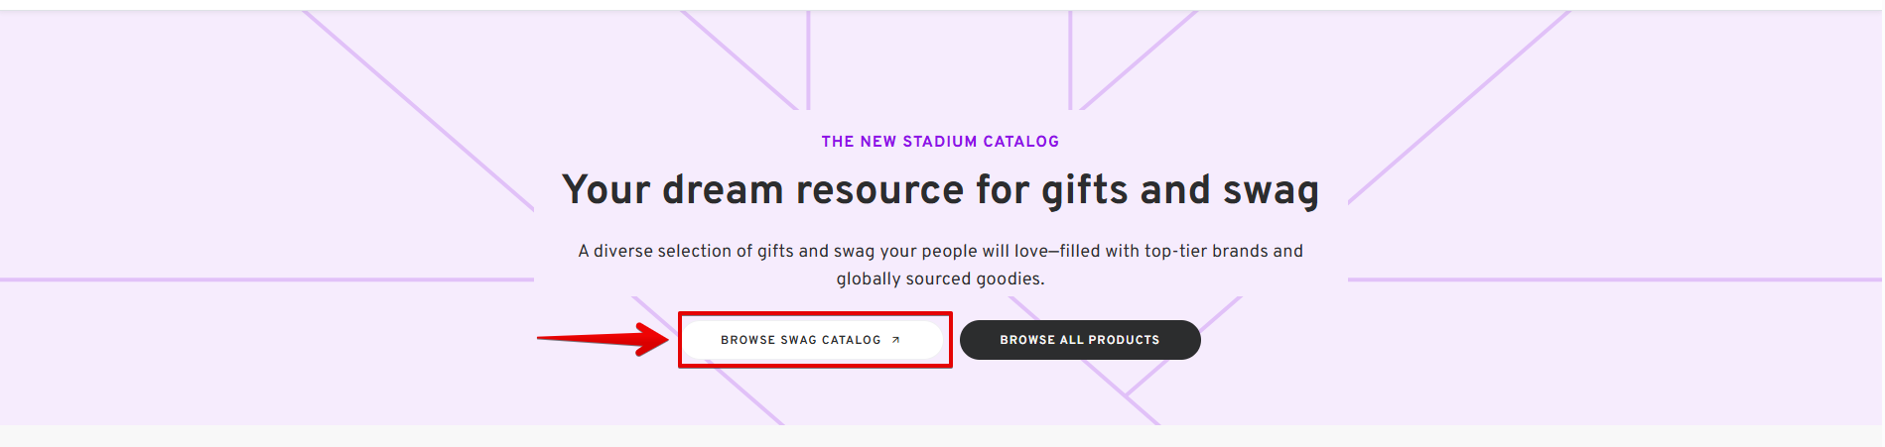Click the horizontal lavender line on the right side
1885x447 pixels.
pyautogui.click(x=1616, y=279)
